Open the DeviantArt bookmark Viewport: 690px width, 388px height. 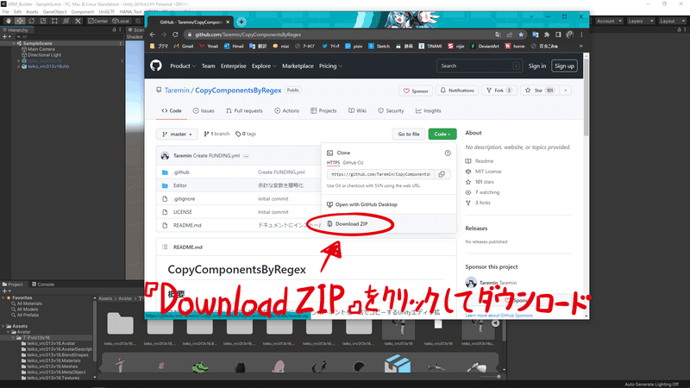coord(485,46)
